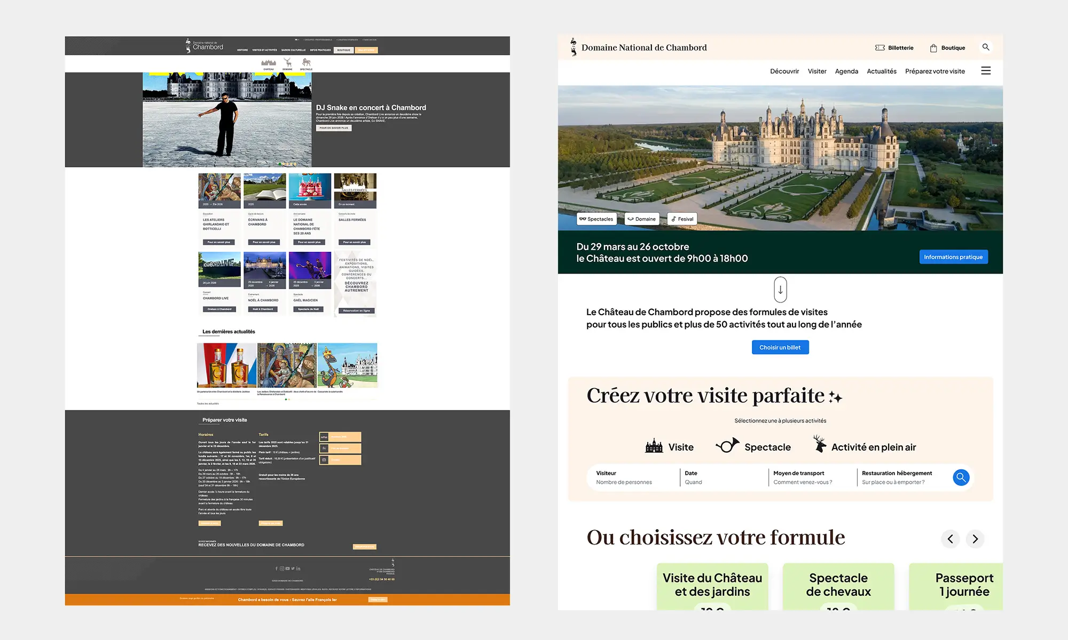Toggle the Domaine tag on the hero image

[641, 219]
